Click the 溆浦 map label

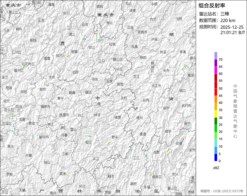click(183, 52)
